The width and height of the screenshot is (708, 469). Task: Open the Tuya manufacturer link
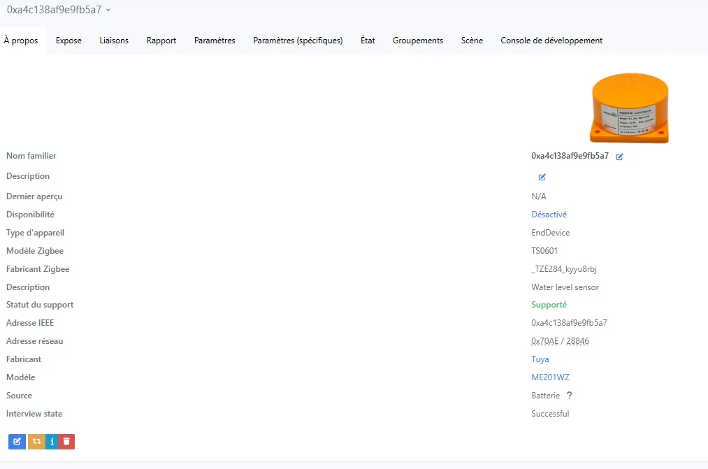click(x=540, y=359)
